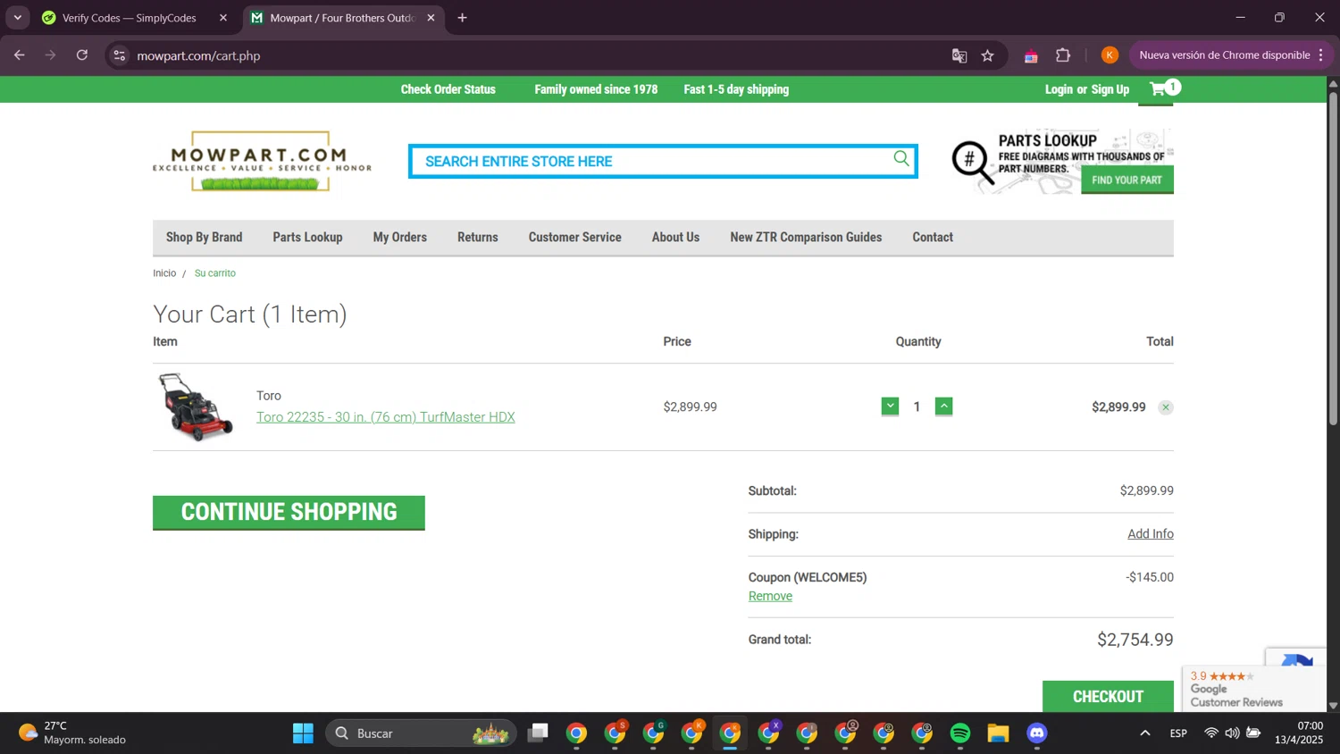Screen dimensions: 1340x754
Task: Click Inicio breadcrumb link
Action: coord(164,273)
